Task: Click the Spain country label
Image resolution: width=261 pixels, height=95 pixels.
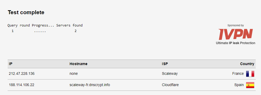Action: pos(239,85)
